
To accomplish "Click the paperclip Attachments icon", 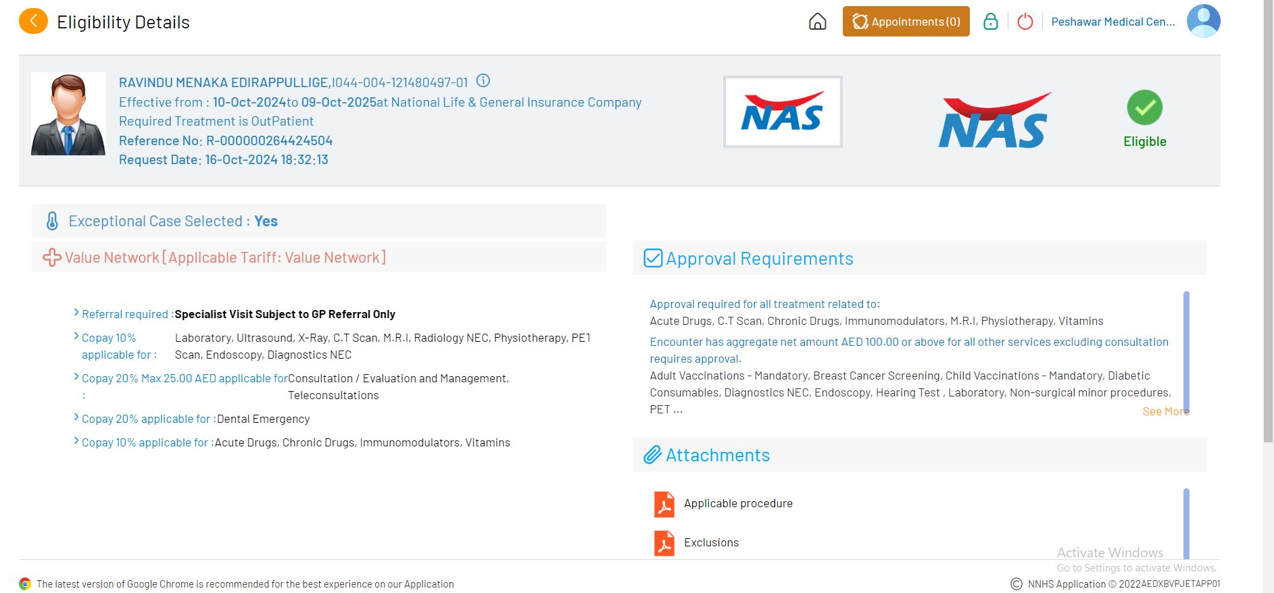I will [652, 455].
